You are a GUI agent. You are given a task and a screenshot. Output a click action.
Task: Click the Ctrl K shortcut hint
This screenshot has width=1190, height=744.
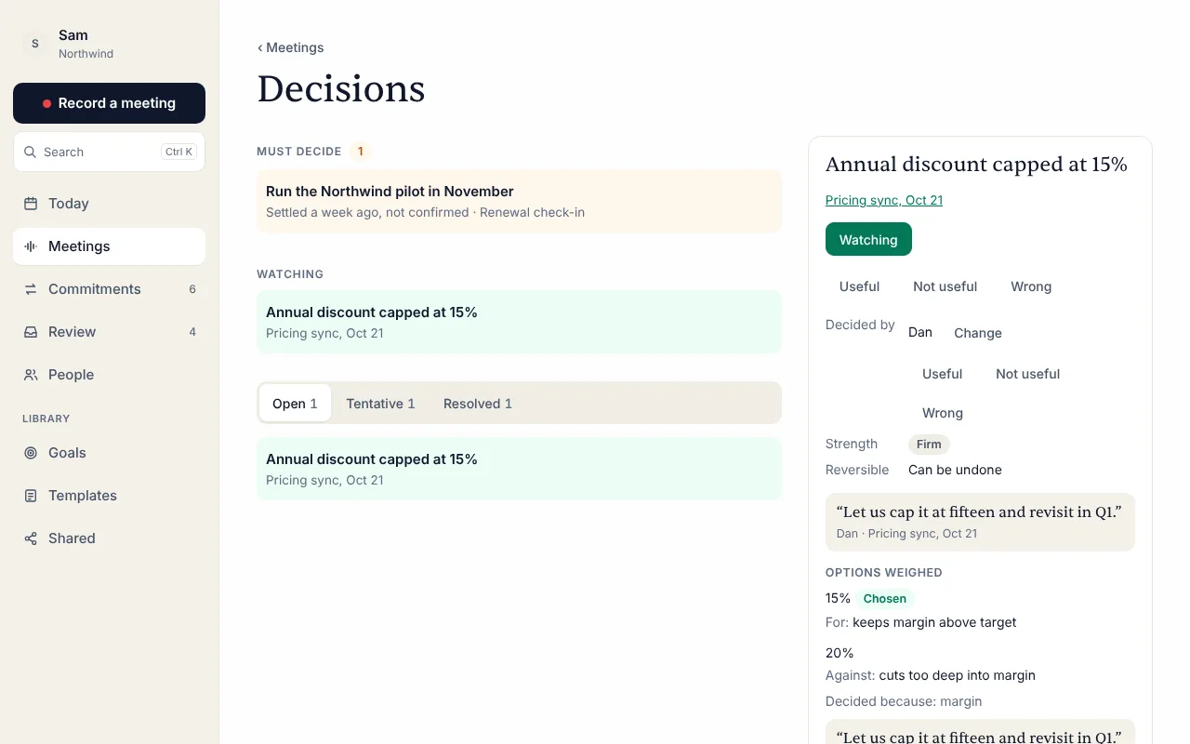click(178, 152)
